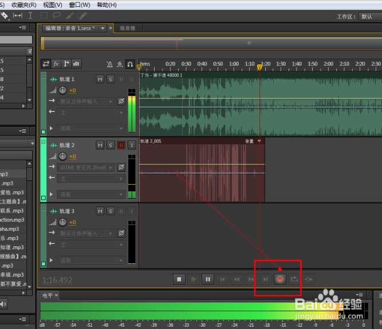Click the green Play button

pos(194,279)
